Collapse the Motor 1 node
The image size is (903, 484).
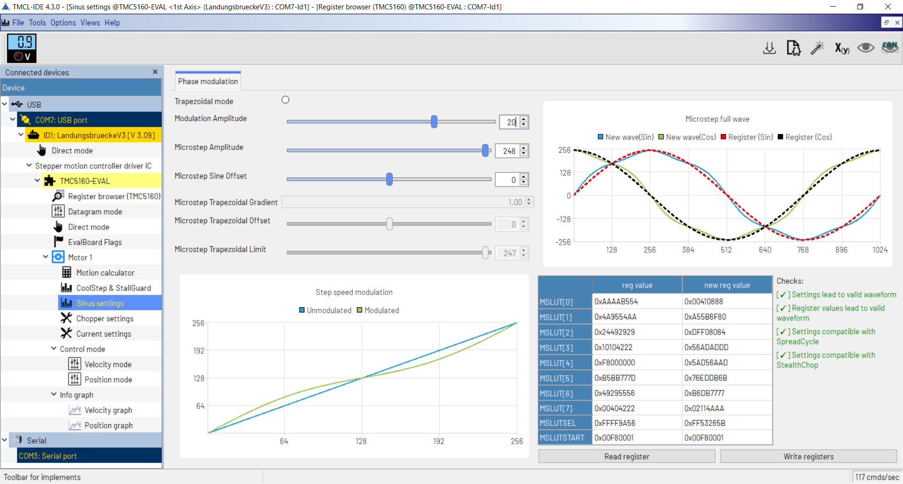tap(46, 257)
